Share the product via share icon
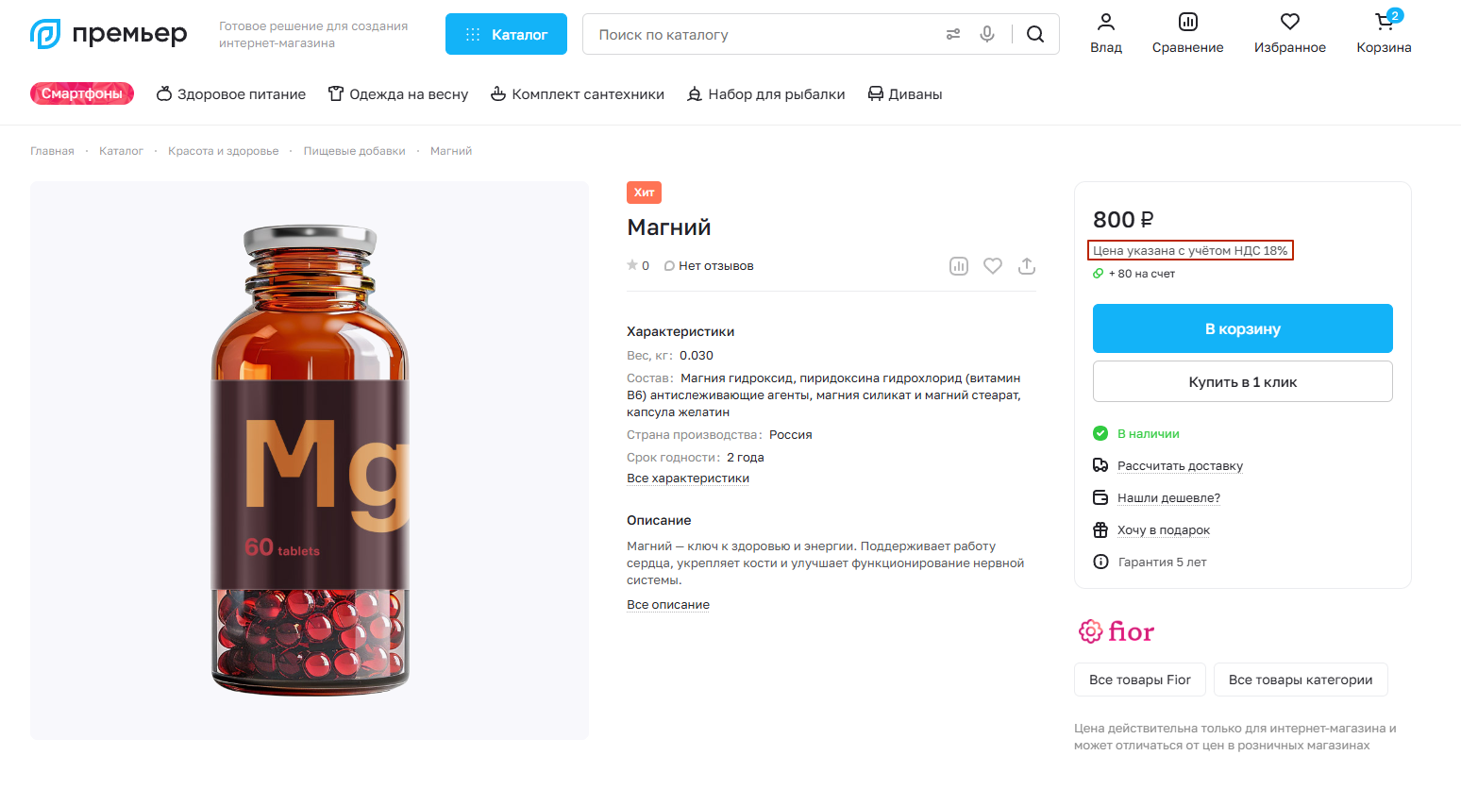 click(1027, 266)
